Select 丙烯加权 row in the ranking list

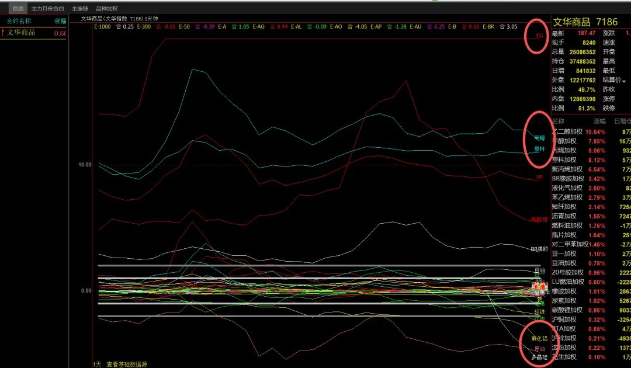[x=591, y=151]
